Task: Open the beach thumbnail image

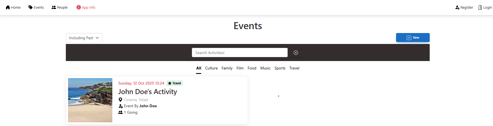Action: tap(90, 100)
